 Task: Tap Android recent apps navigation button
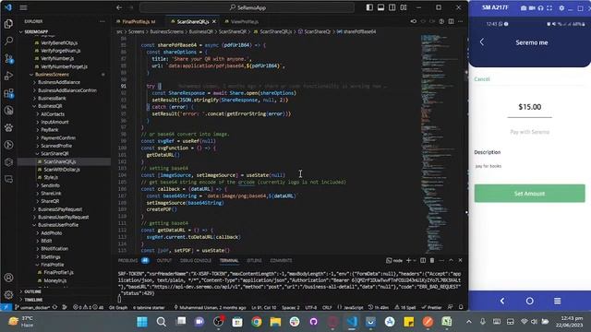click(558, 301)
